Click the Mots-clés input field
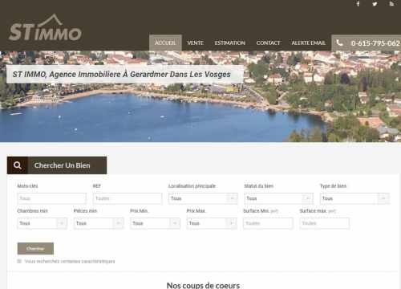 (x=52, y=198)
